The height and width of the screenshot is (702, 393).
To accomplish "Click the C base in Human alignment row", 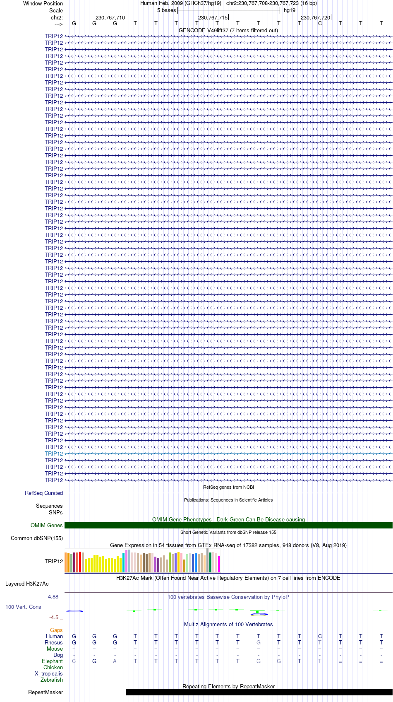I will [320, 637].
